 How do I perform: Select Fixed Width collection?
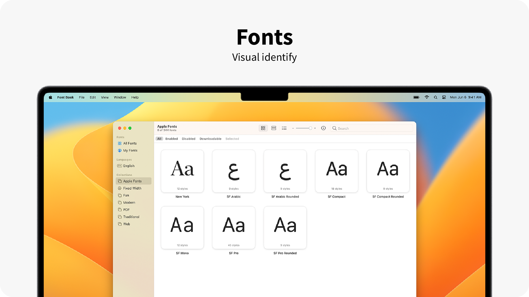click(133, 188)
